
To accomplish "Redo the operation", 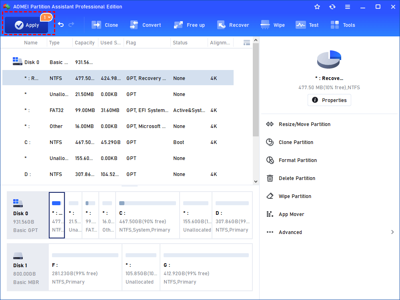I will click(72, 24).
